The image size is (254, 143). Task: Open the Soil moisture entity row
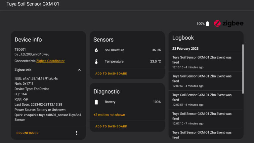click(x=127, y=50)
